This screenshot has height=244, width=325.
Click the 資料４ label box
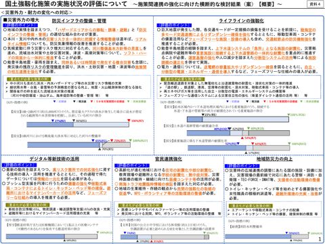click(x=315, y=4)
